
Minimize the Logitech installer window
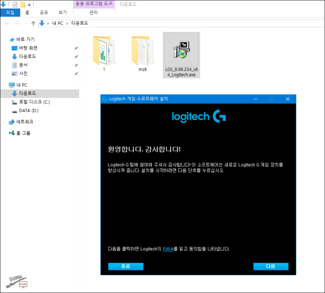coord(256,99)
